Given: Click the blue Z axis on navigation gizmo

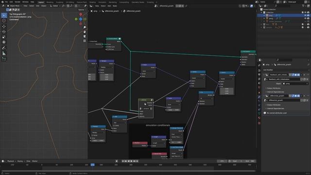Looking at the screenshot, I should point(81,19).
